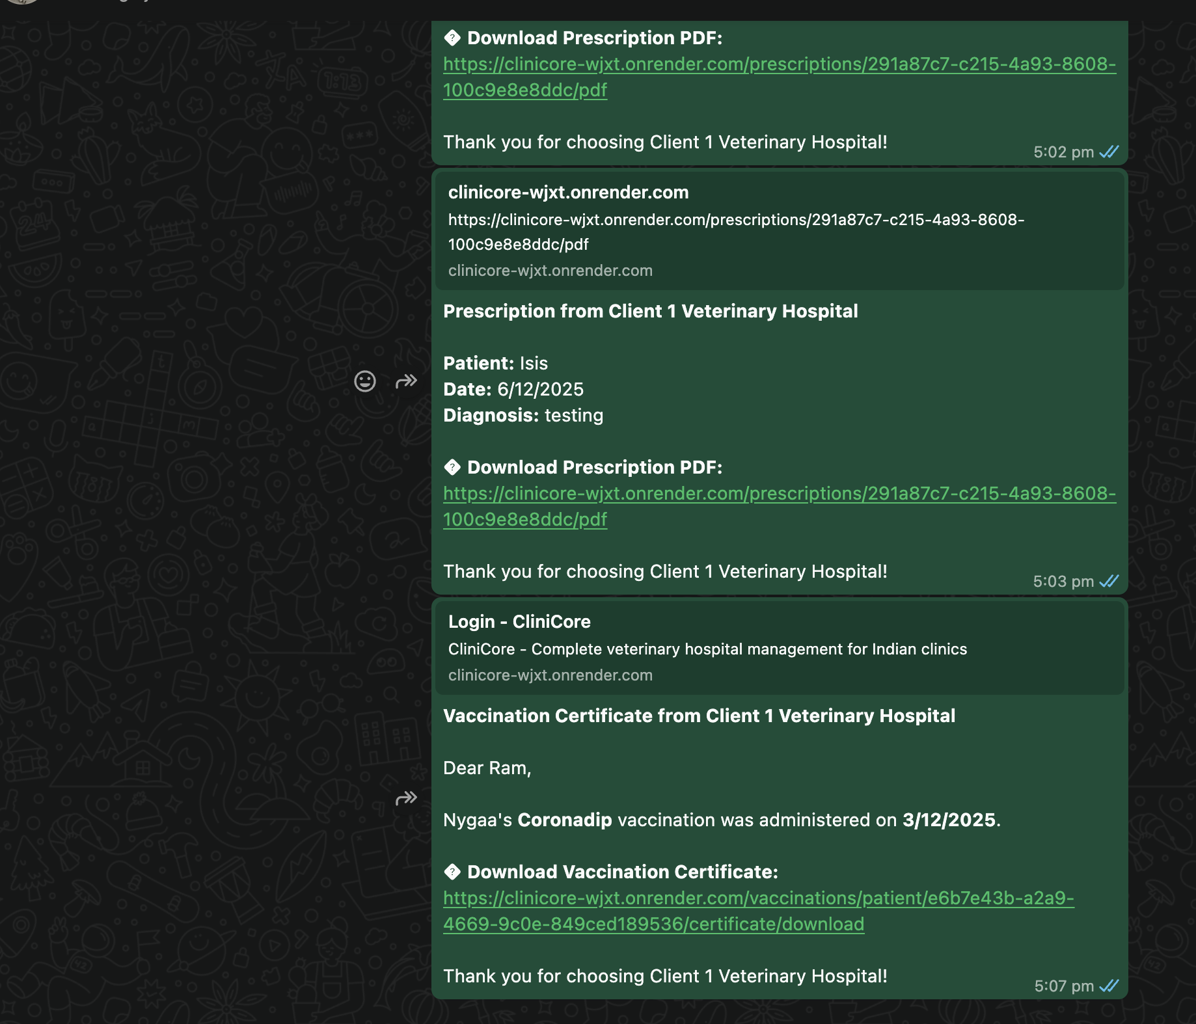Click the Diagnosis: testing line
1196x1024 pixels.
tap(523, 416)
